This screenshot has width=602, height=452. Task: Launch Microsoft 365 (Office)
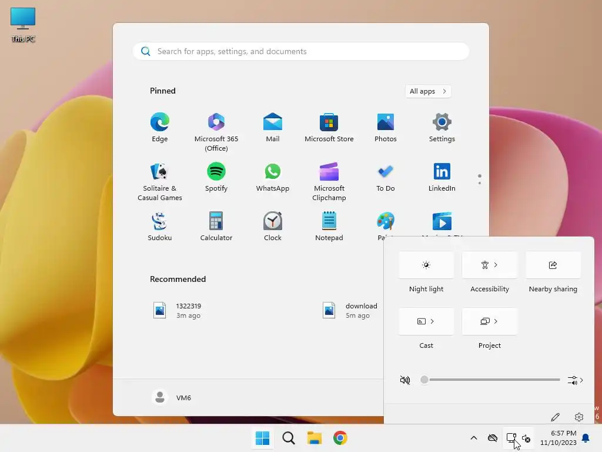tap(216, 132)
